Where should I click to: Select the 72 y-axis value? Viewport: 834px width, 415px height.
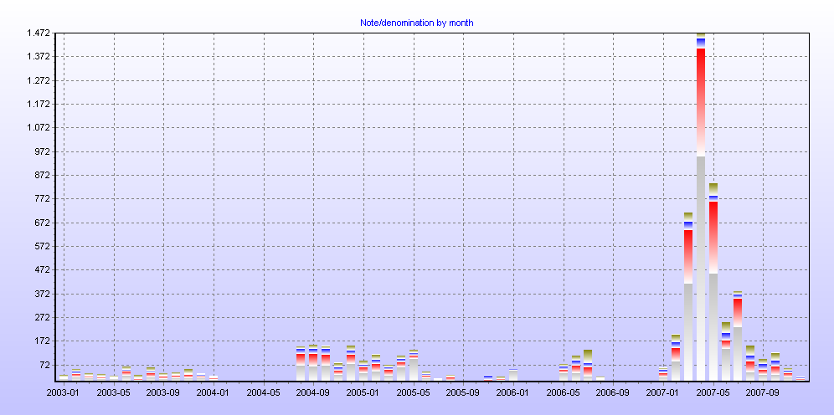(44, 365)
